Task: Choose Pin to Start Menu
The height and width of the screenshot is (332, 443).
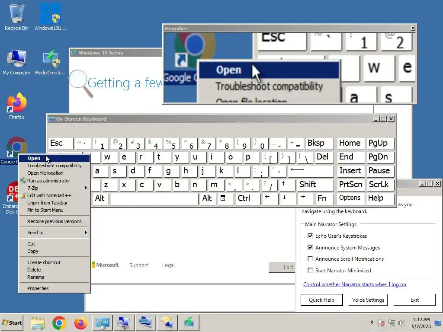Action: pos(54,210)
